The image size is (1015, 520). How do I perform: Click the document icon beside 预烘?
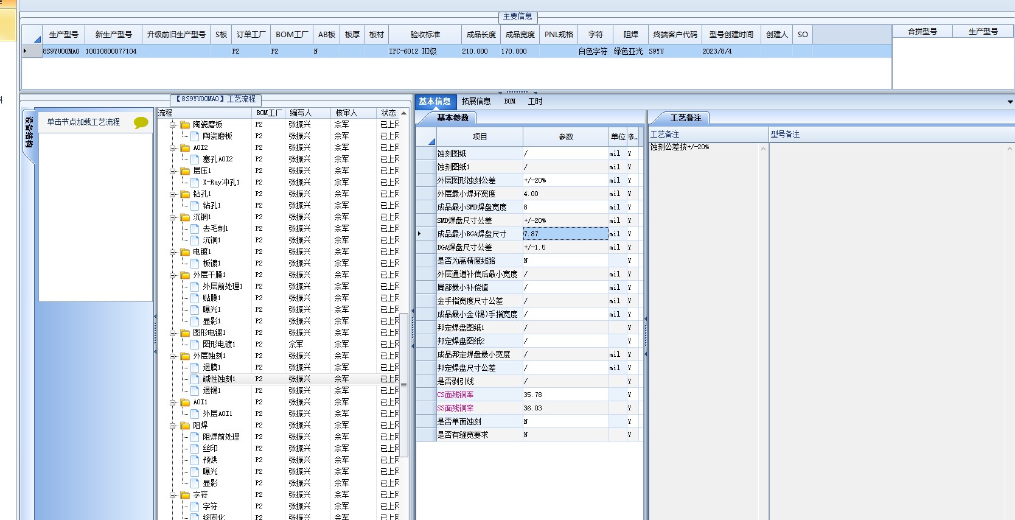195,460
